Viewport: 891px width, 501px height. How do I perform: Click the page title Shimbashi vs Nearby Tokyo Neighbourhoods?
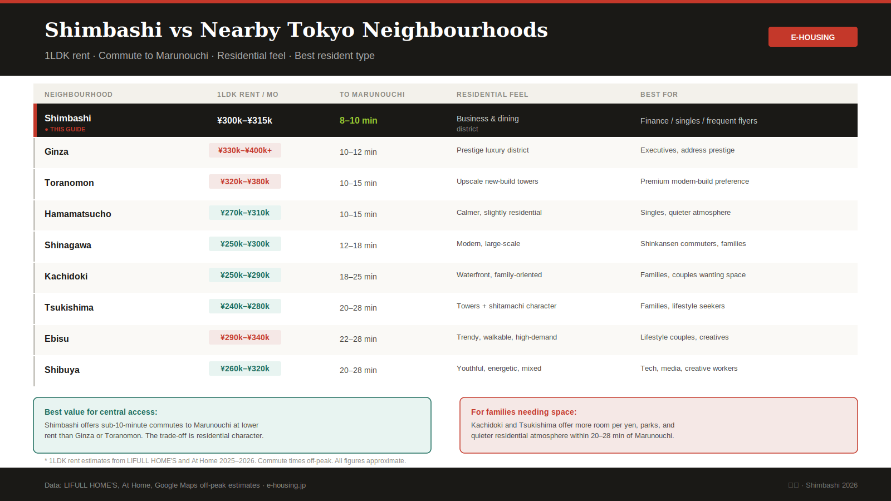pyautogui.click(x=296, y=30)
